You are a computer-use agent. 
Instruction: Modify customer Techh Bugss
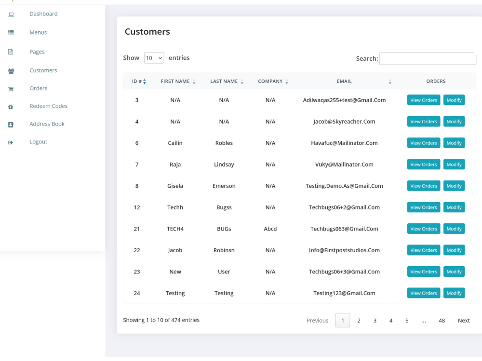454,207
